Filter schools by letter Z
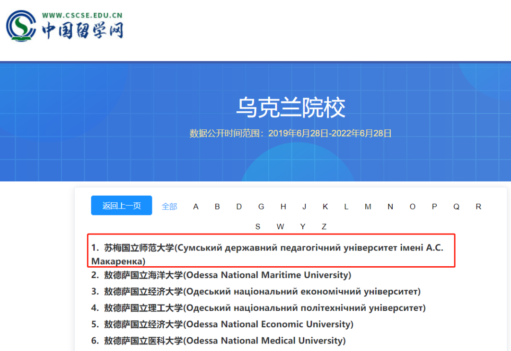Viewport: 511px width, 351px height. tap(324, 226)
